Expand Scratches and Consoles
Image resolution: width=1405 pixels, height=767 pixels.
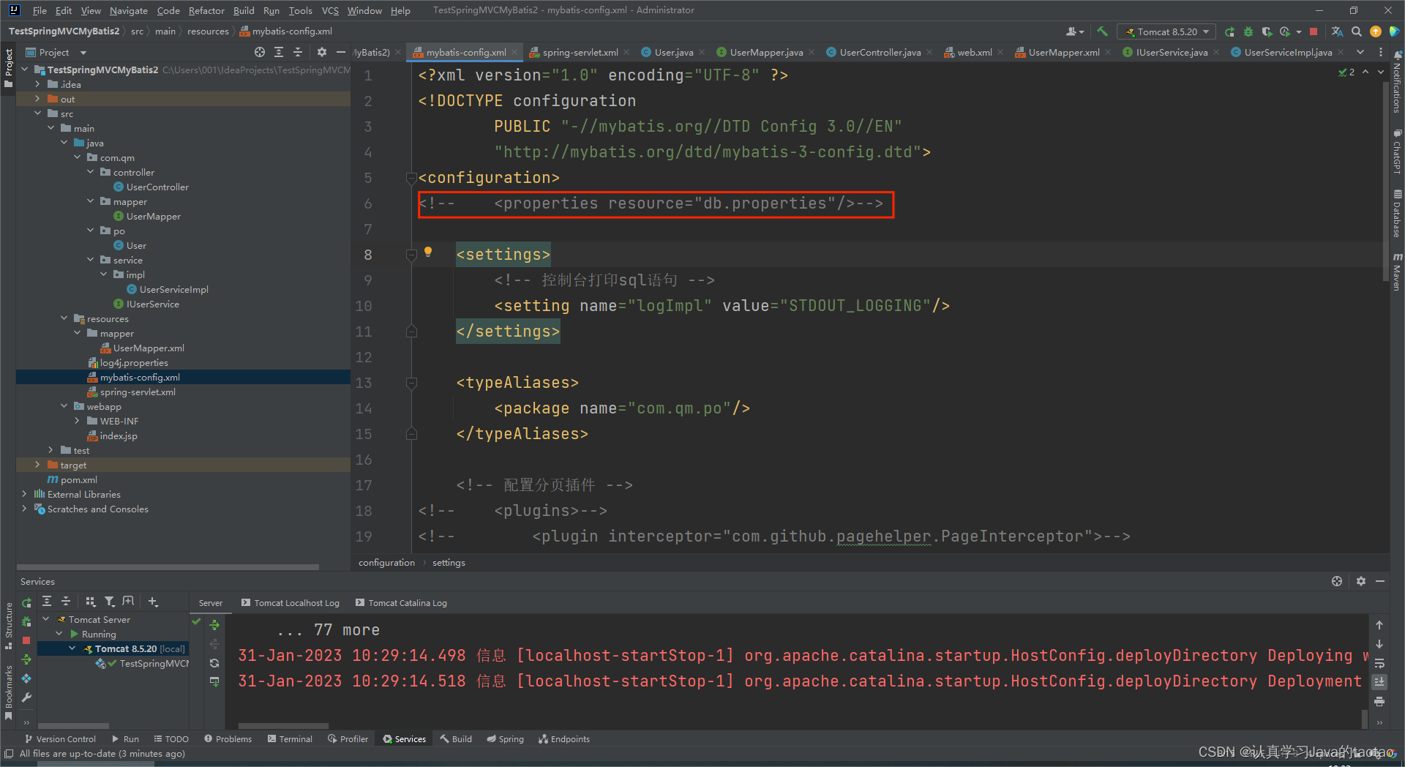point(24,509)
